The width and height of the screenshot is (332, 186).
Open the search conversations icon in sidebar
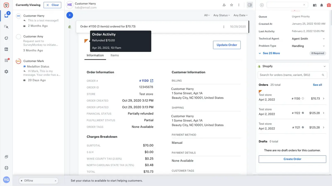[6, 27]
